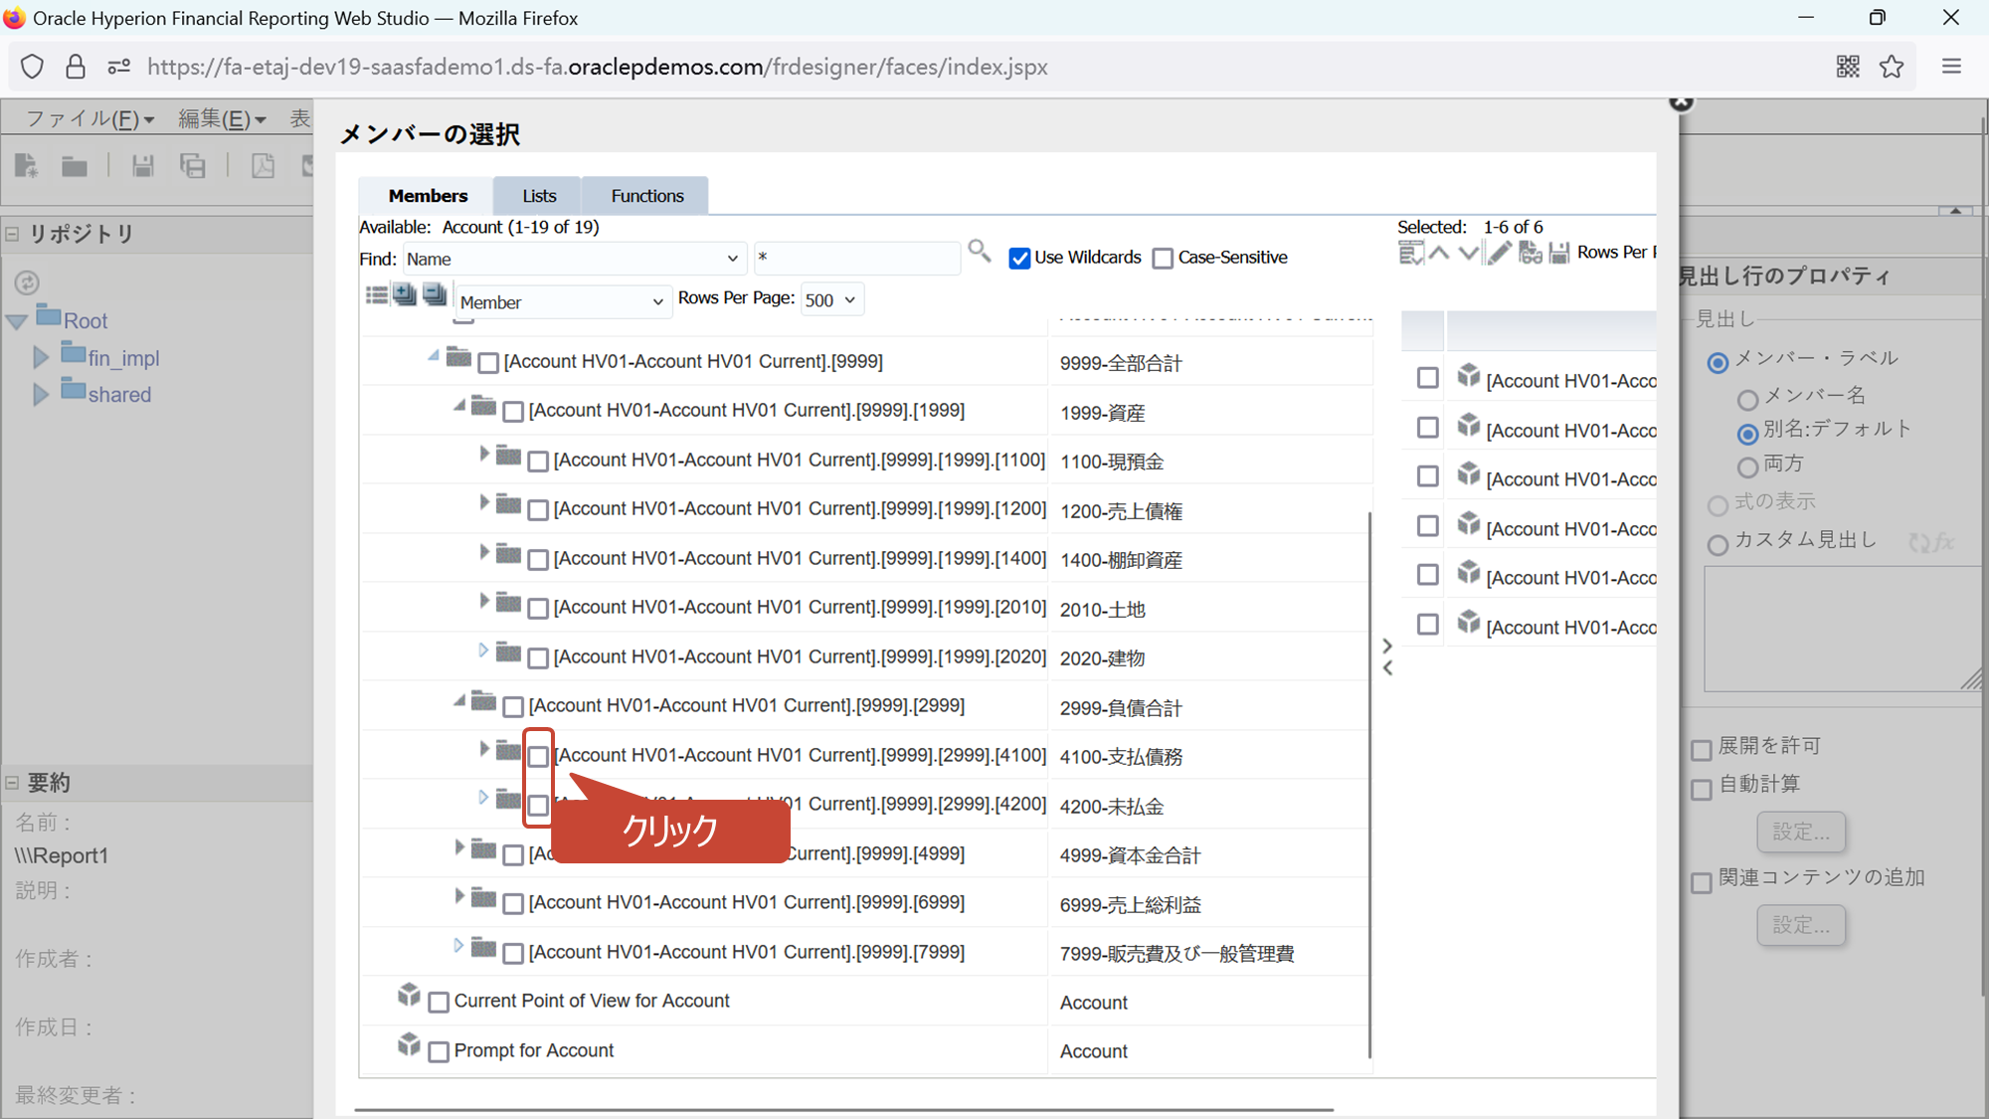This screenshot has width=1989, height=1119.
Task: Click move selected member down arrow
Action: (1468, 253)
